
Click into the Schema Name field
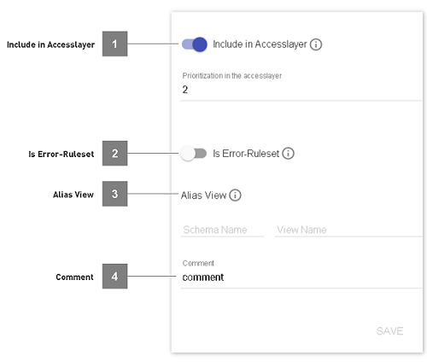222,230
